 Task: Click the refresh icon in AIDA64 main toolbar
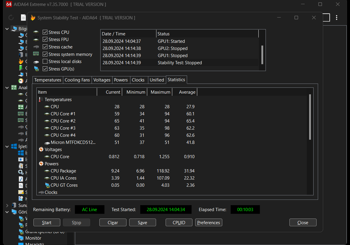[x=11, y=18]
